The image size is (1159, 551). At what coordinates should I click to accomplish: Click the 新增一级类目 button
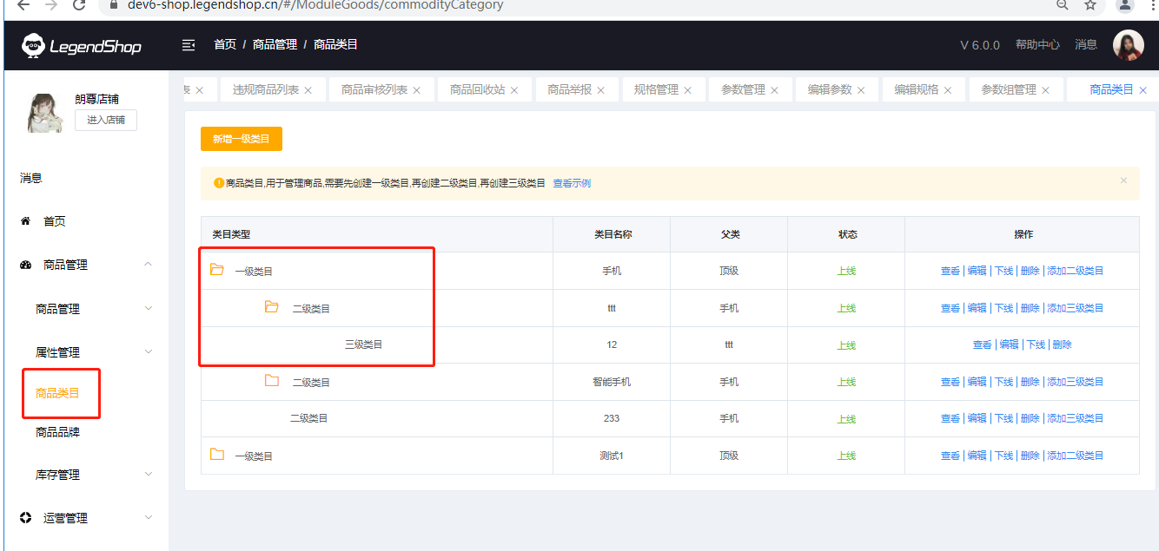(x=242, y=139)
